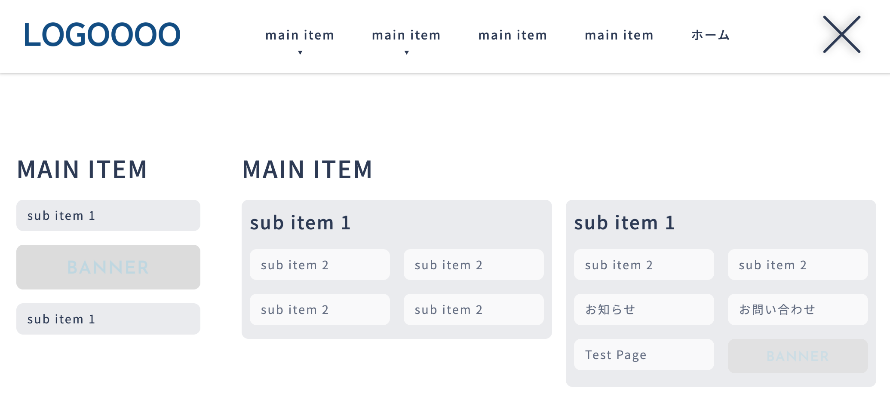Screen dimensions: 890x396
Task: Open the fourth main item in nav
Action: tap(619, 35)
